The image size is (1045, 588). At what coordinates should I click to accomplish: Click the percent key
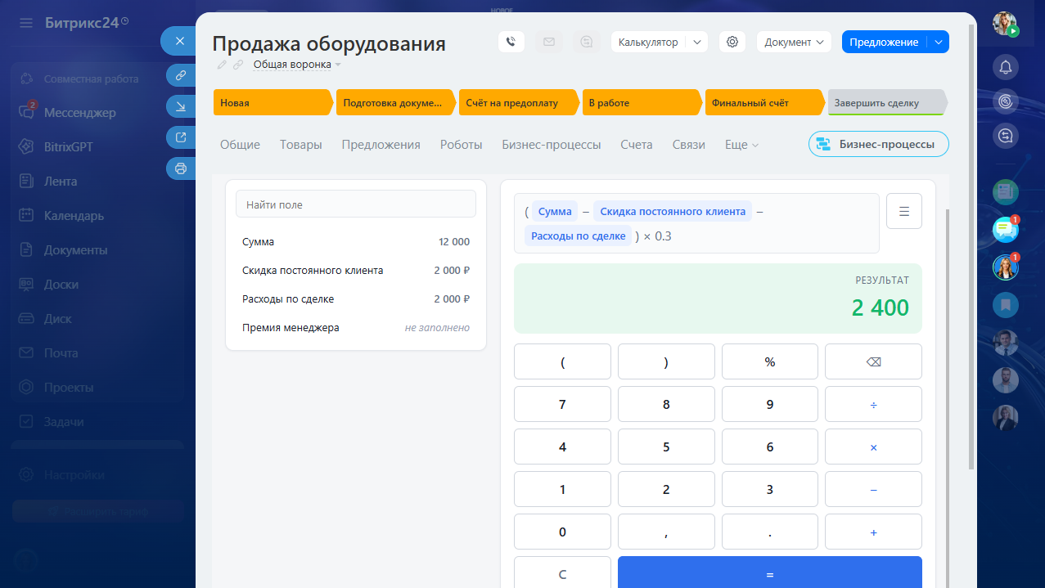pos(770,361)
